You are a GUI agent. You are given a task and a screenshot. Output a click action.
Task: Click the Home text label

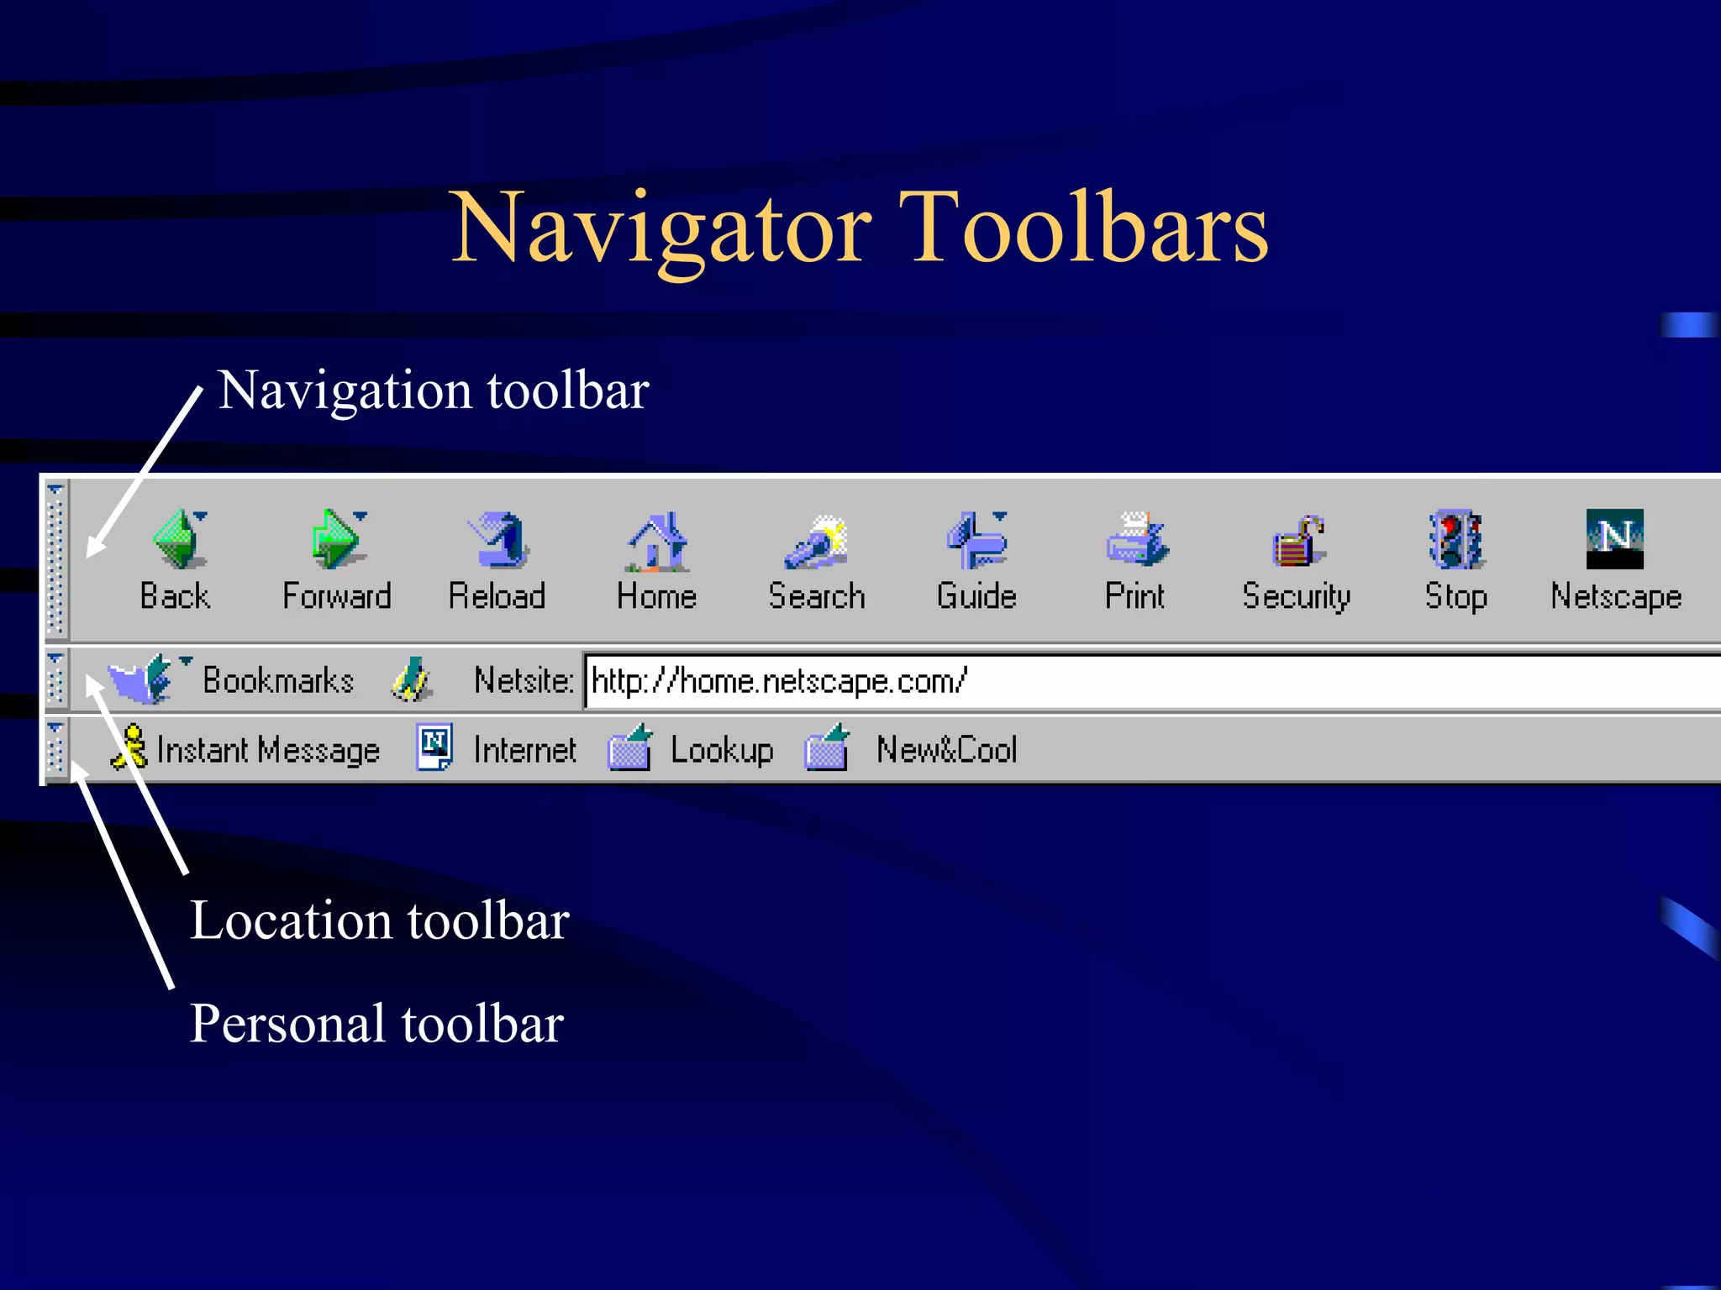pyautogui.click(x=656, y=595)
